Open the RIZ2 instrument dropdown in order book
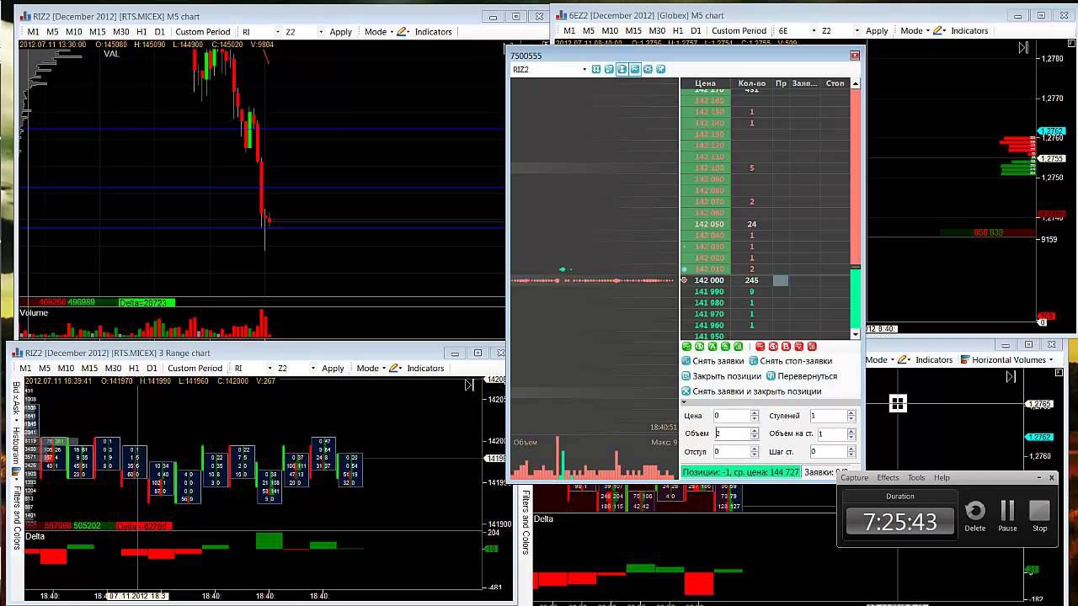The width and height of the screenshot is (1078, 606). [x=584, y=69]
